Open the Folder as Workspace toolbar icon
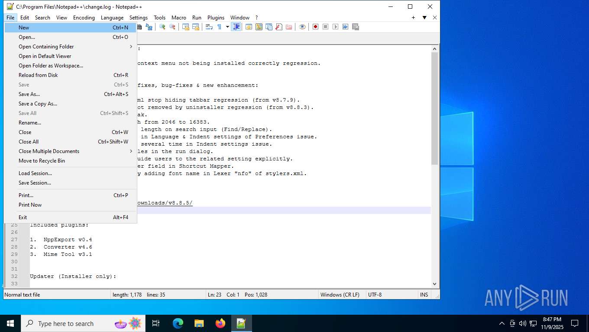This screenshot has width=589, height=332. point(289,27)
